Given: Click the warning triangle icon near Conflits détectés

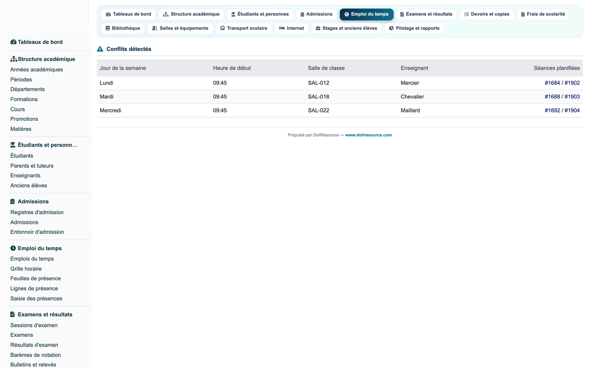Looking at the screenshot, I should 100,49.
